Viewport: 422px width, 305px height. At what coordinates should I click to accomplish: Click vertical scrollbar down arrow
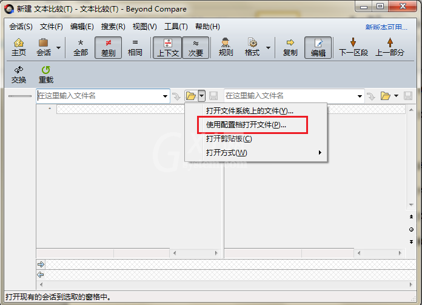click(x=411, y=205)
